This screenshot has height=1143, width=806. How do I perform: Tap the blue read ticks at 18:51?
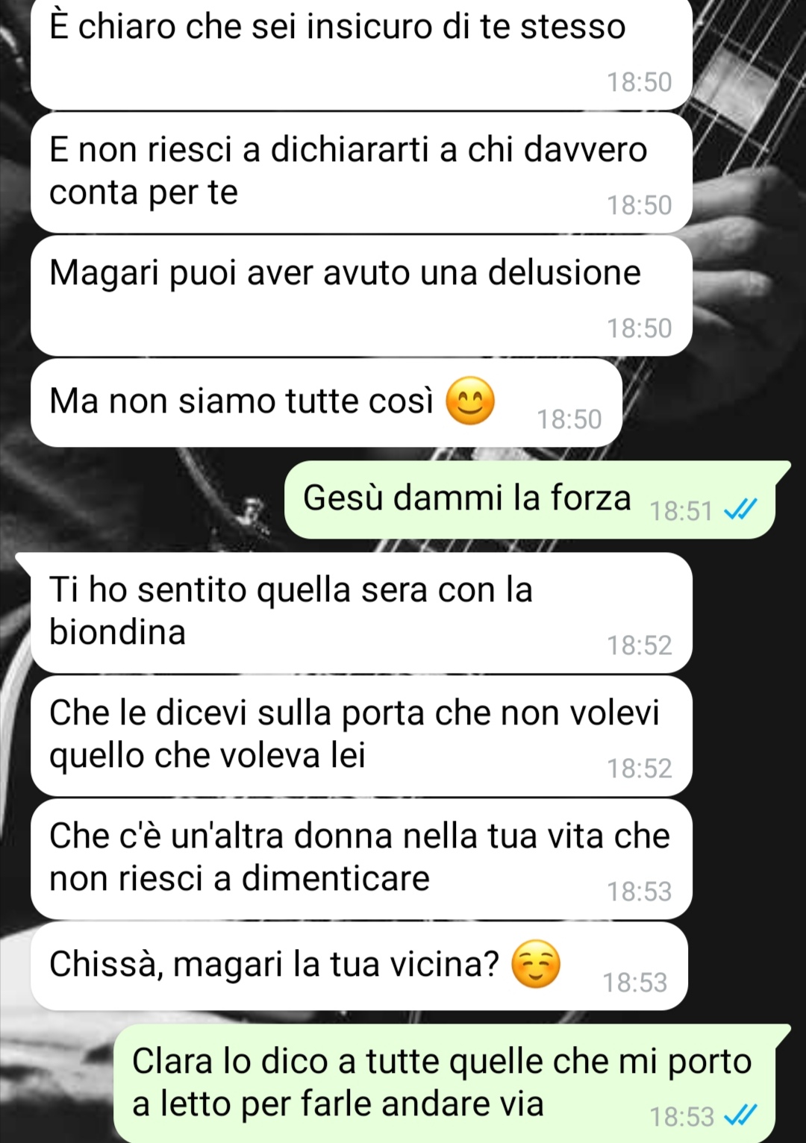741,510
